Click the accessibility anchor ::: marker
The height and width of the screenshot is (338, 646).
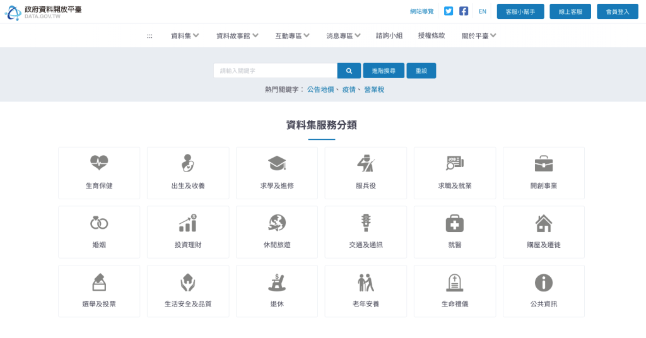tap(150, 36)
